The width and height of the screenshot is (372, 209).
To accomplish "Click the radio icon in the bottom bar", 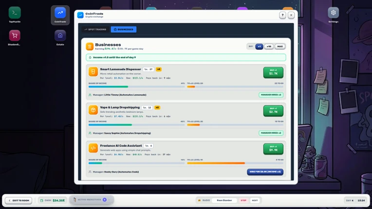I will [199, 200].
